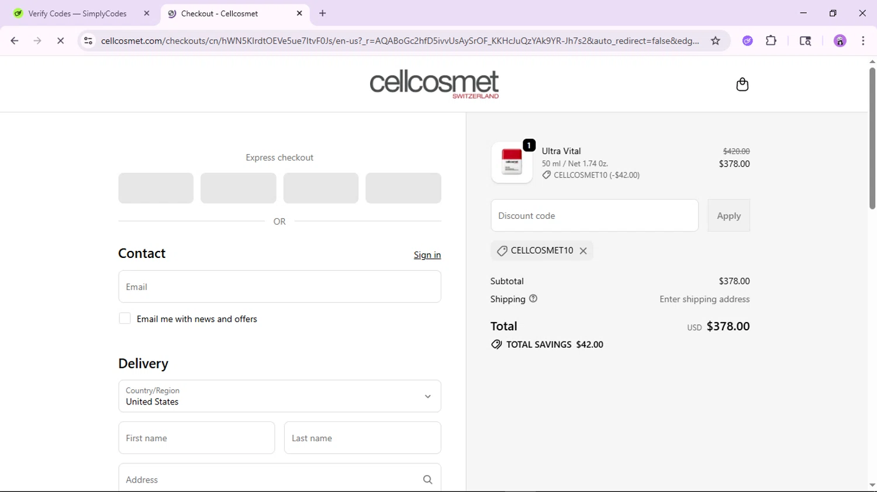Image resolution: width=877 pixels, height=492 pixels.
Task: Open the shopping bag cart icon
Action: [x=742, y=85]
